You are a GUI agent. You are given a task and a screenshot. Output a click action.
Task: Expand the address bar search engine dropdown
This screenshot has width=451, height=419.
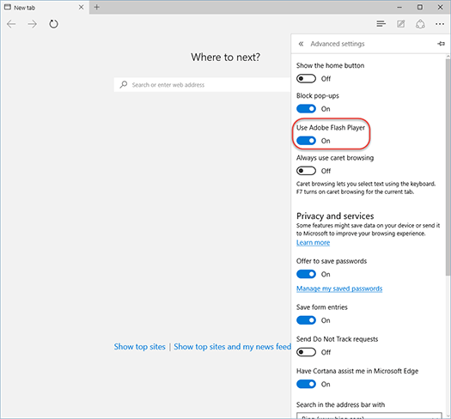coord(369,416)
